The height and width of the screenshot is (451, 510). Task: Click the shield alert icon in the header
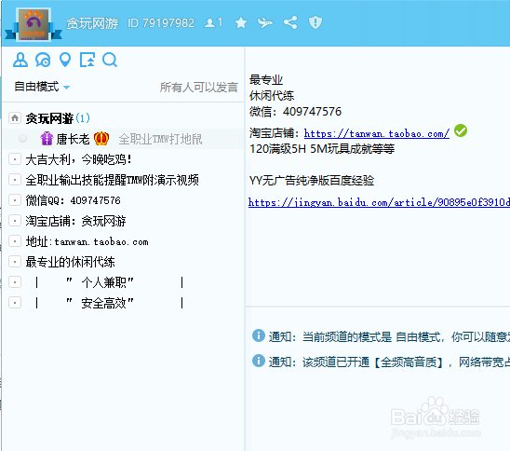(x=315, y=22)
